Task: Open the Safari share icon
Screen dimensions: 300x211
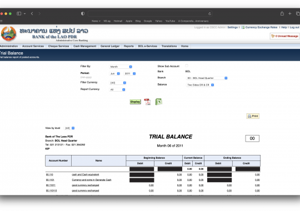Action: point(282,13)
